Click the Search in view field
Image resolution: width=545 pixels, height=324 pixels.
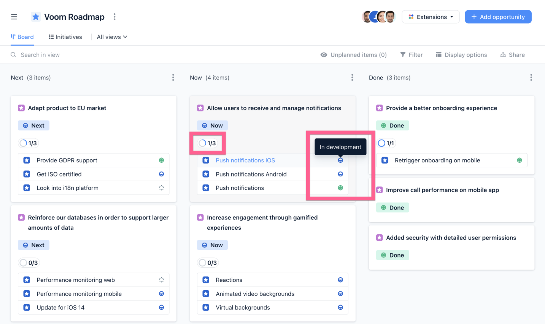click(40, 55)
